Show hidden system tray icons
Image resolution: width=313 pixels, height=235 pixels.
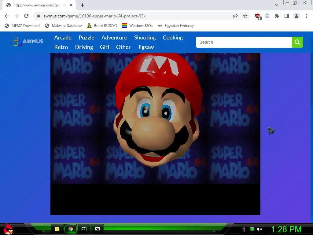point(244,229)
